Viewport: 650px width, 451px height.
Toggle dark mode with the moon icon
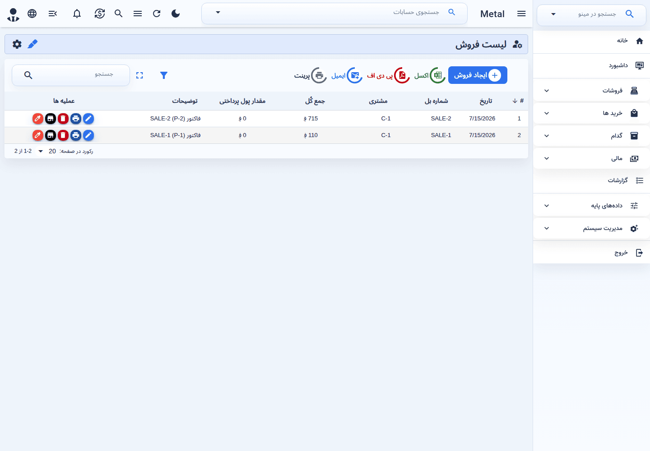pyautogui.click(x=176, y=14)
